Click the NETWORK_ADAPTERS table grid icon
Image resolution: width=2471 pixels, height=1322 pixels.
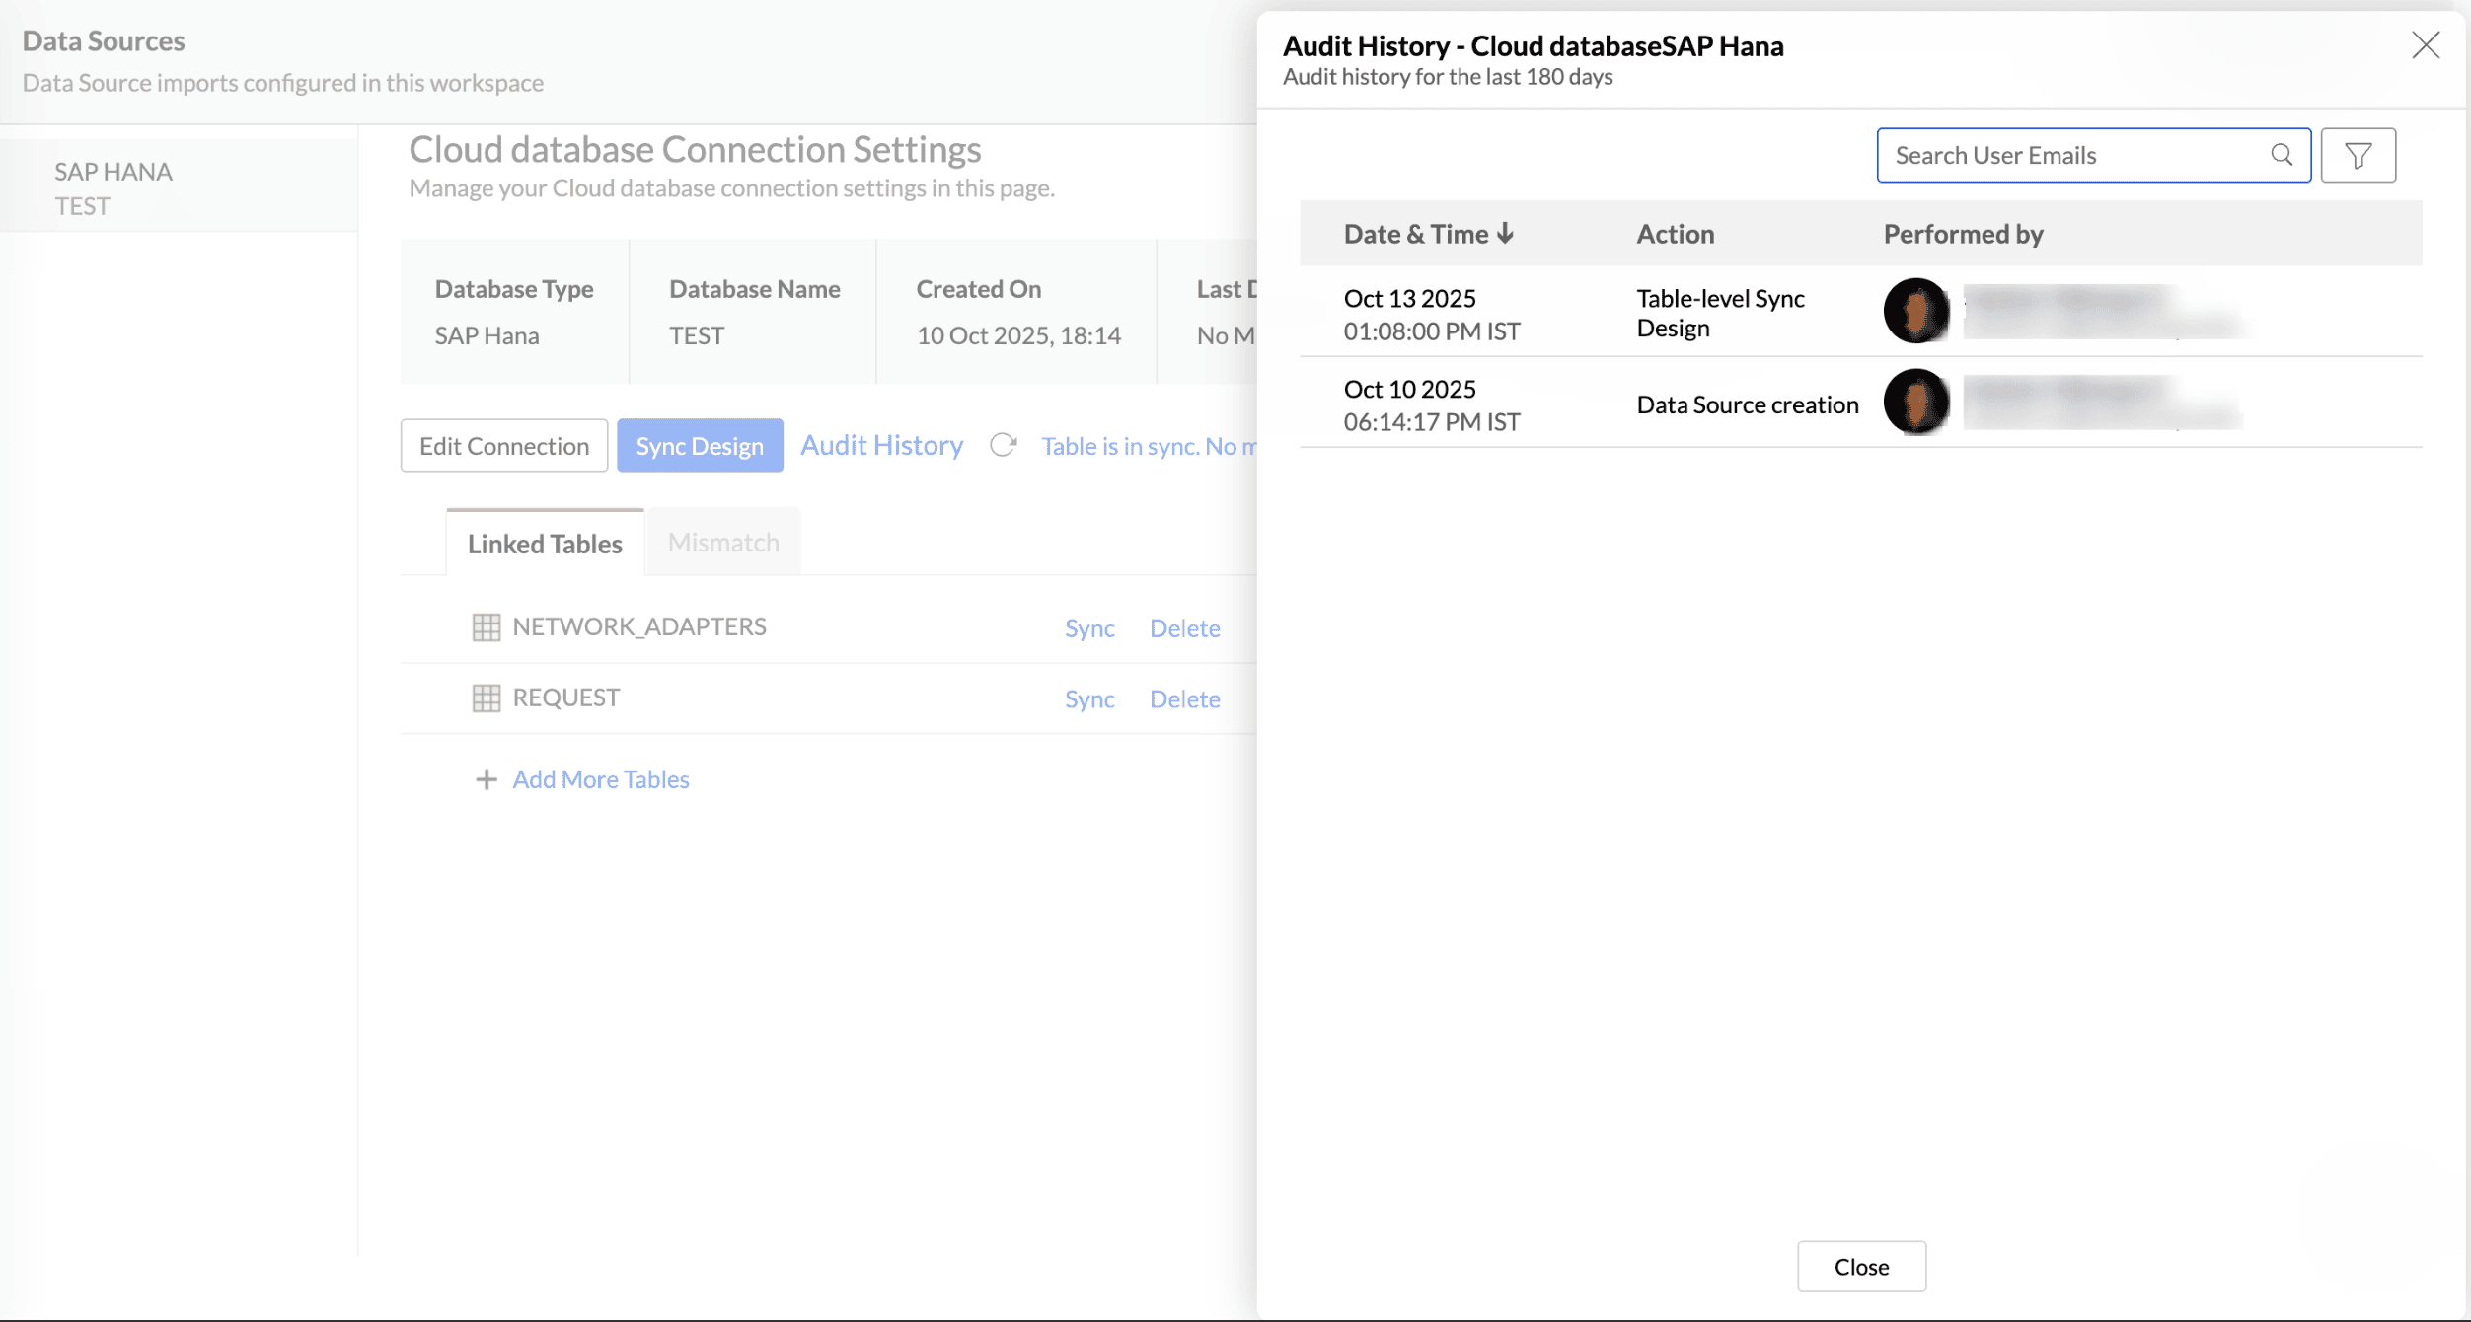(x=487, y=627)
